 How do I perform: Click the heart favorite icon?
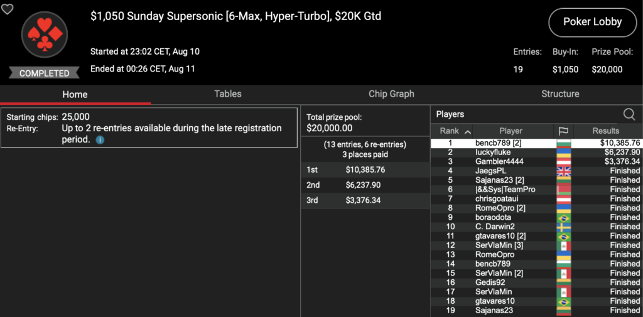(7, 8)
